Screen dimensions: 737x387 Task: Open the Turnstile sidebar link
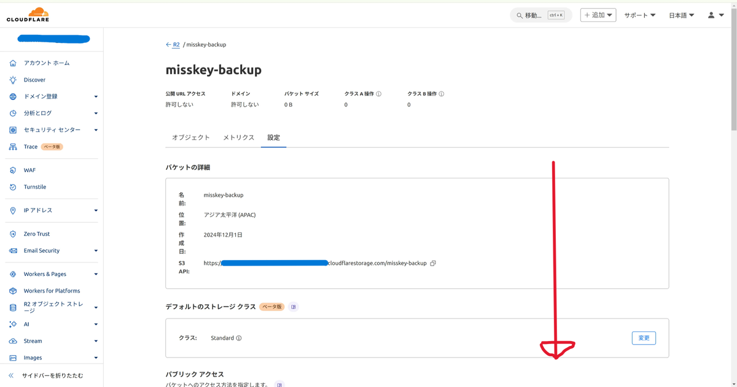[x=35, y=187]
